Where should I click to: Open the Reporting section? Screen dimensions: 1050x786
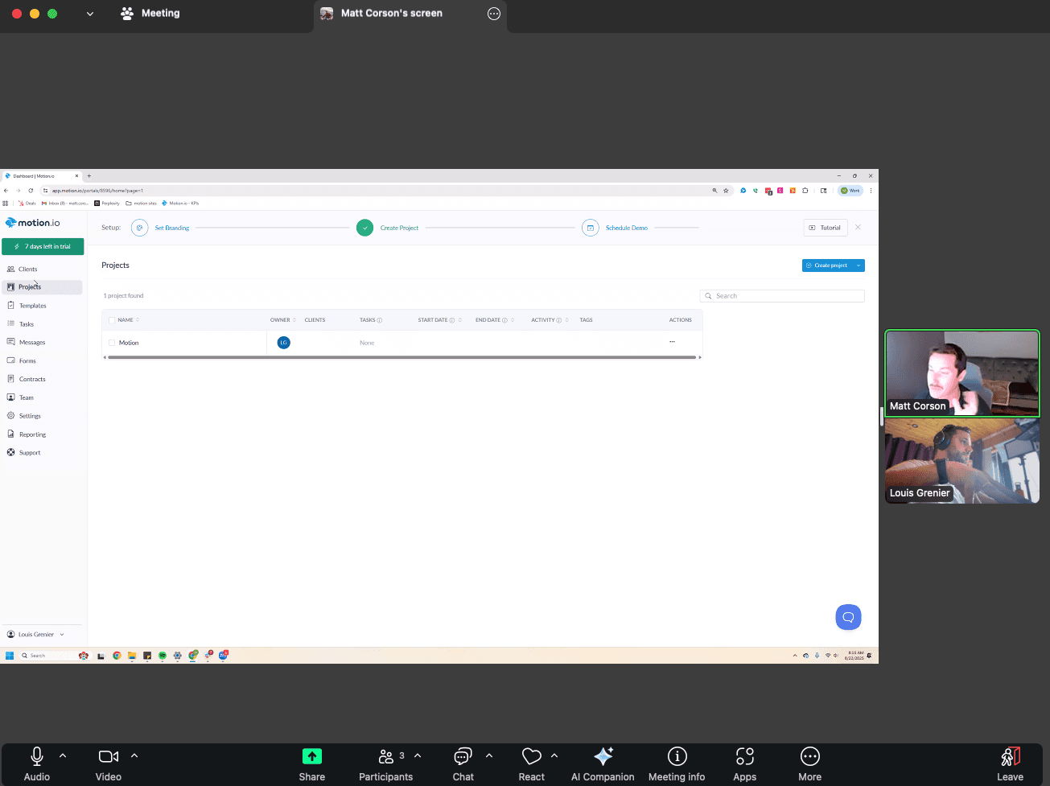pos(32,434)
